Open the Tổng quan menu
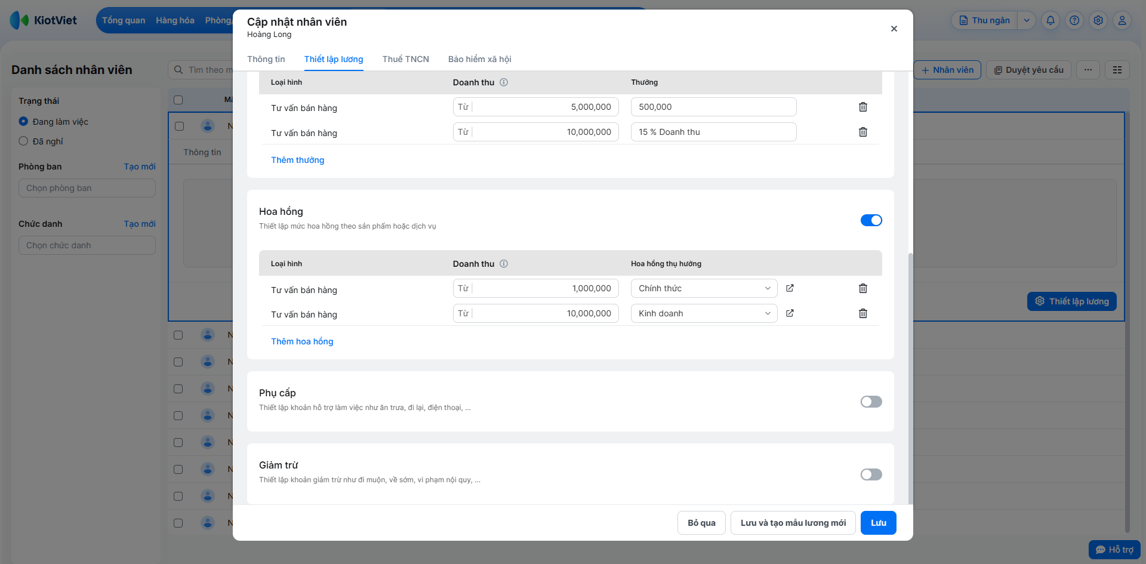Image resolution: width=1146 pixels, height=564 pixels. pos(124,20)
